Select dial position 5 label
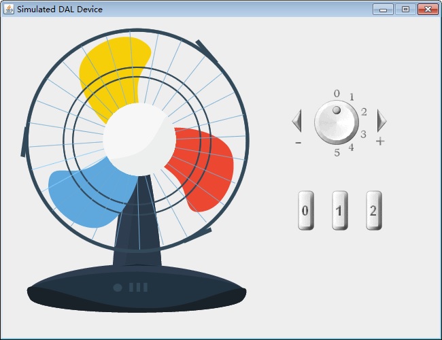The height and width of the screenshot is (340, 442). (337, 152)
